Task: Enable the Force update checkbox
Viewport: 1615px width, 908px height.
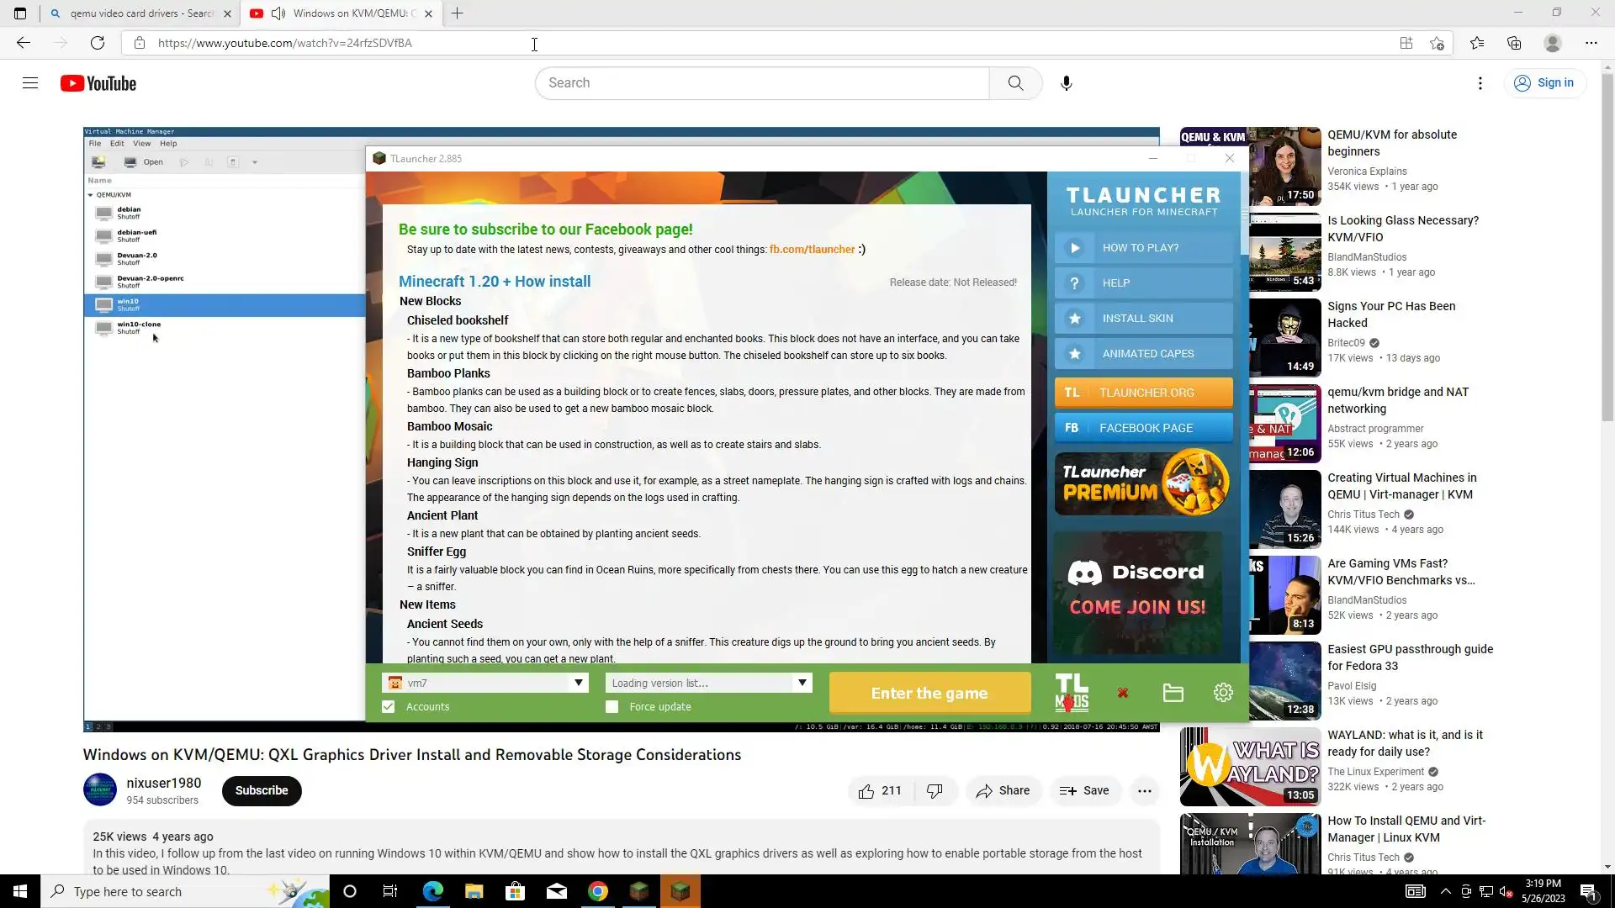Action: (612, 707)
